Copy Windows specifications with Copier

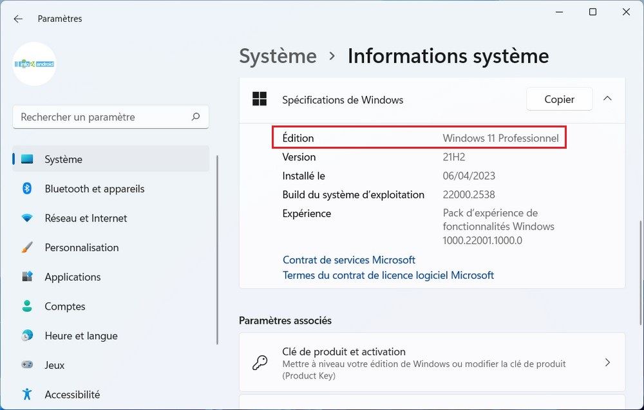(x=559, y=99)
